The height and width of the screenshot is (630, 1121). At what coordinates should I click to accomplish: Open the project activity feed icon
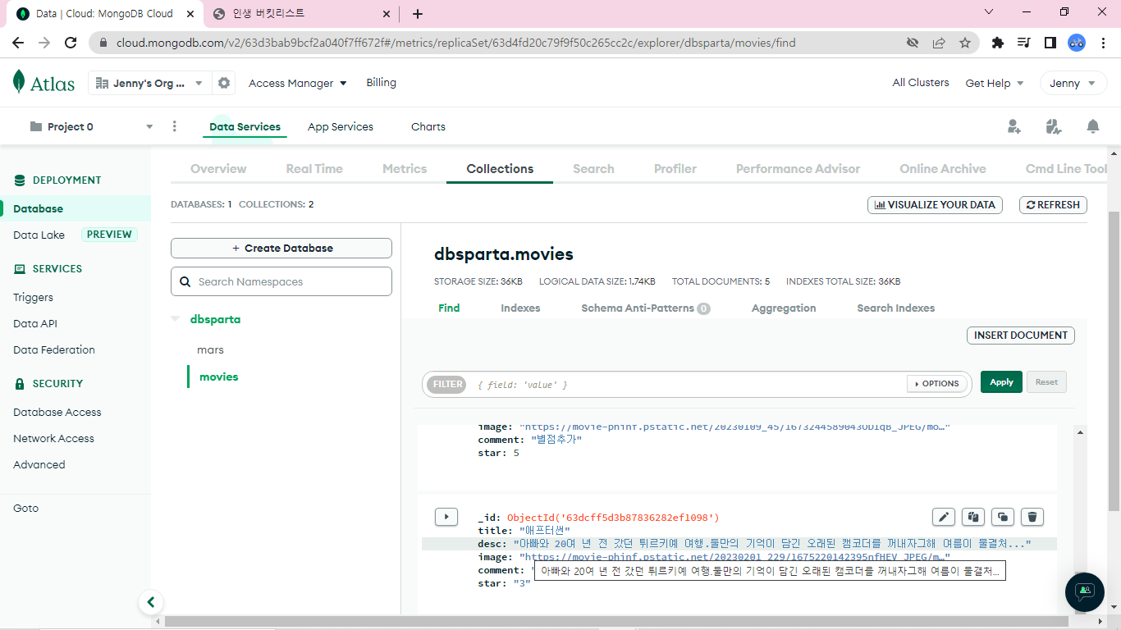click(1054, 126)
